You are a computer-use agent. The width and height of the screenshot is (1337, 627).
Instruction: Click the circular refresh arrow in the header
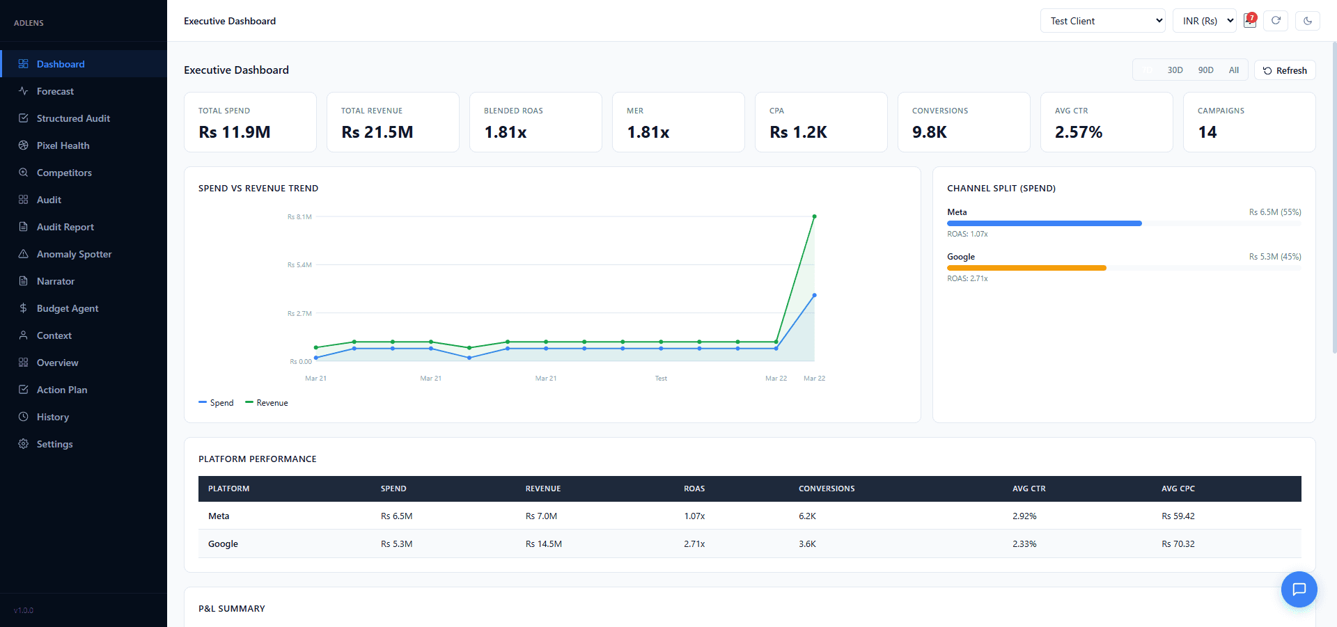coord(1276,21)
